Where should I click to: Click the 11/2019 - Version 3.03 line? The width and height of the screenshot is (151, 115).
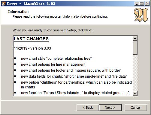click(32, 48)
